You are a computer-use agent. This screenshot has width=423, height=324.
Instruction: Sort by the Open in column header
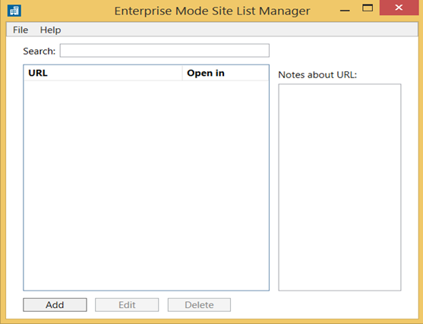(226, 73)
